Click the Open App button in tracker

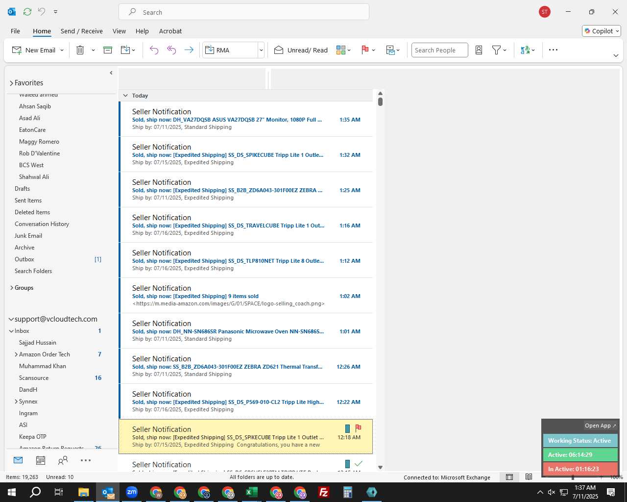point(600,426)
